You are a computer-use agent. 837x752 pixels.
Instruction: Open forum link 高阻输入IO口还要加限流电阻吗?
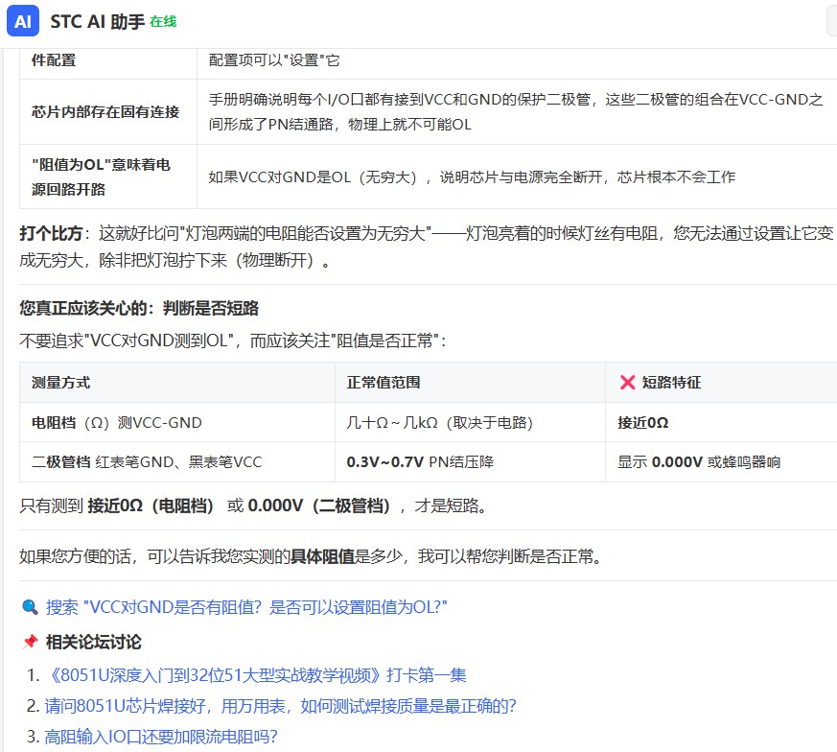click(x=161, y=737)
